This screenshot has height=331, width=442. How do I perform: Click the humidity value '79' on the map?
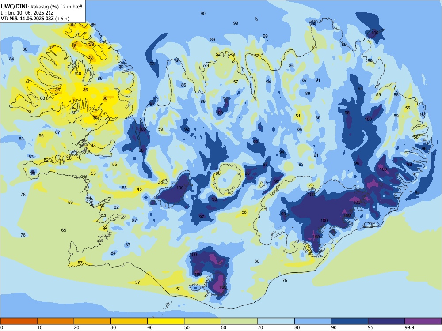coord(206,66)
